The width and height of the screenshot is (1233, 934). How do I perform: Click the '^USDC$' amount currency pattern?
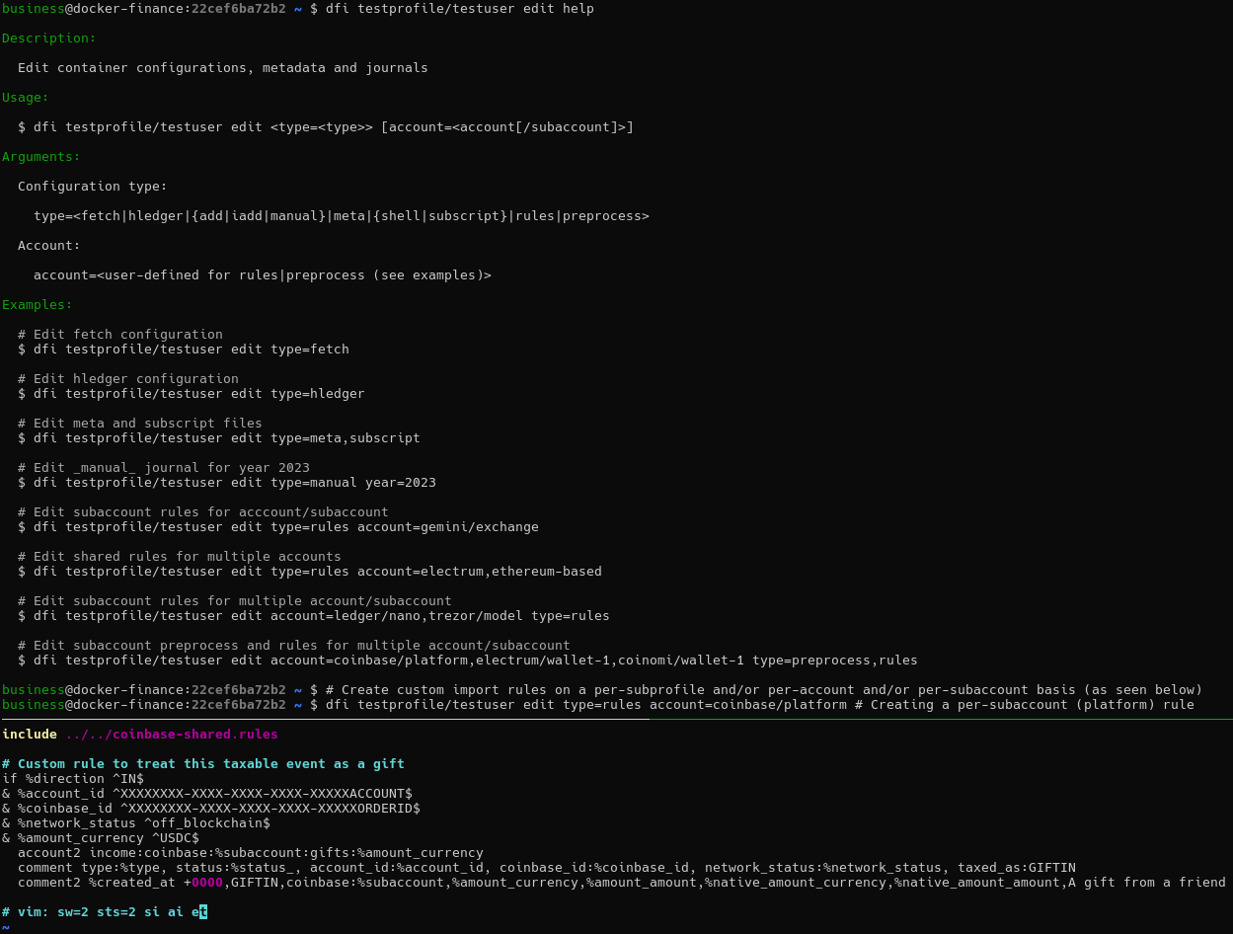click(176, 838)
